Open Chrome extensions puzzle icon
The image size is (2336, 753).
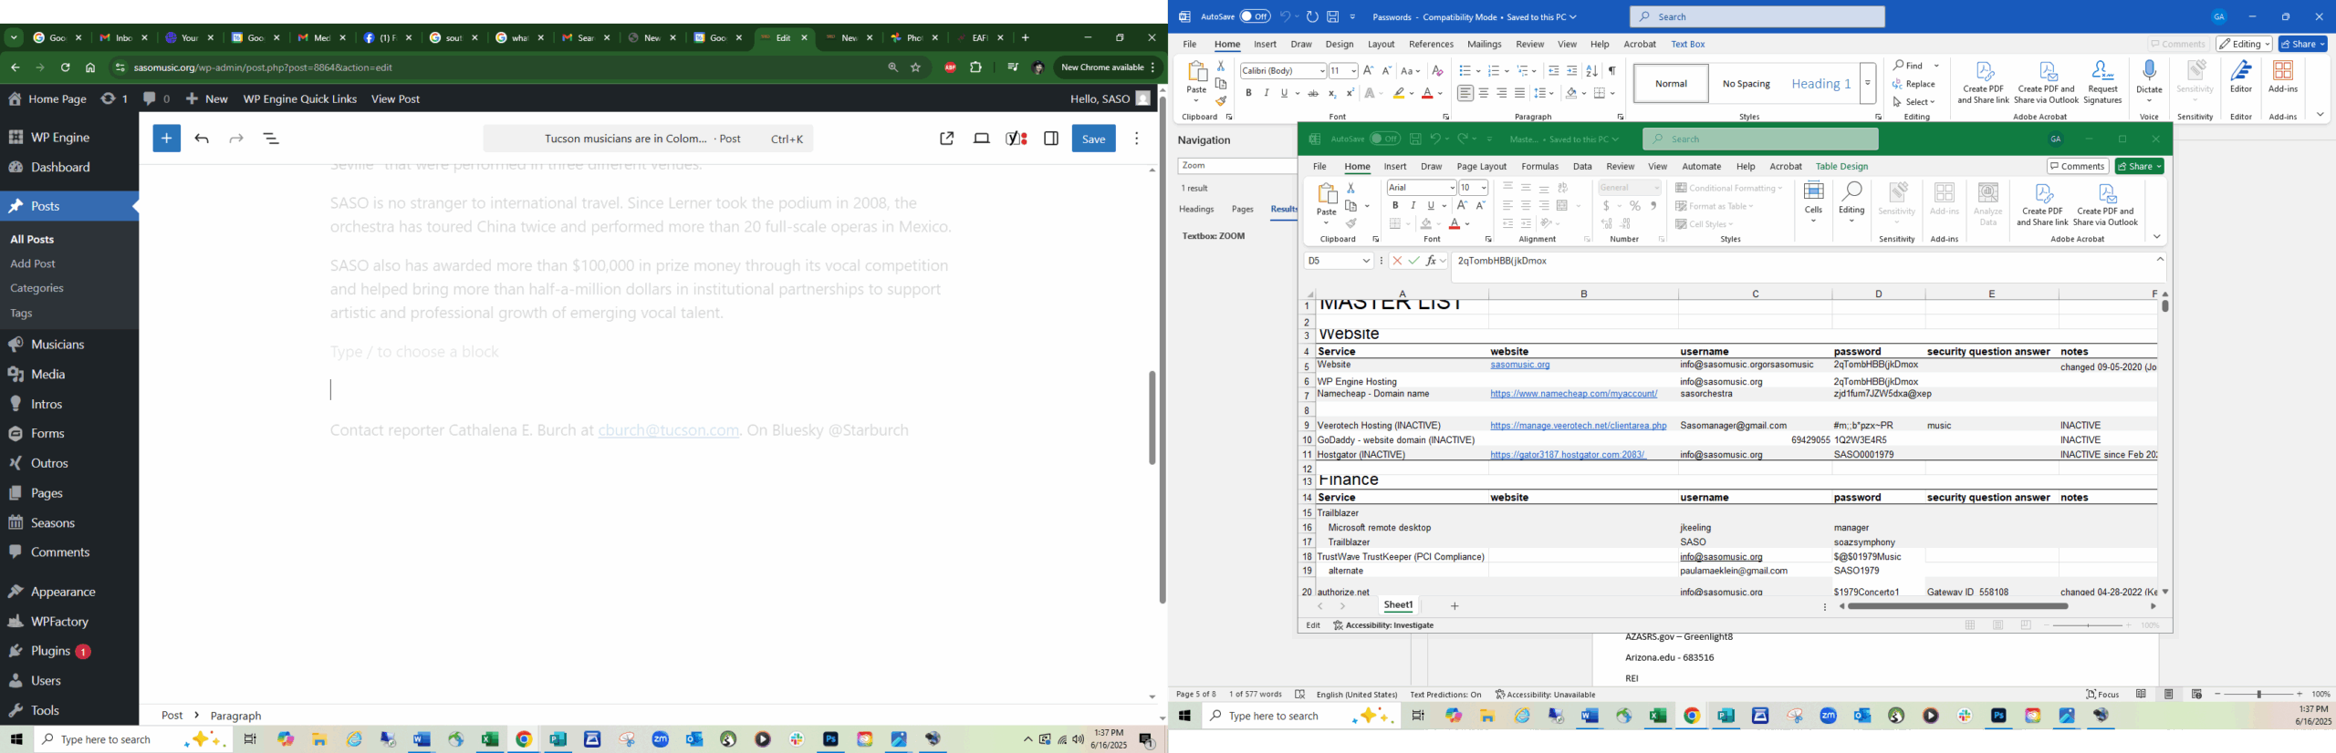(x=975, y=67)
